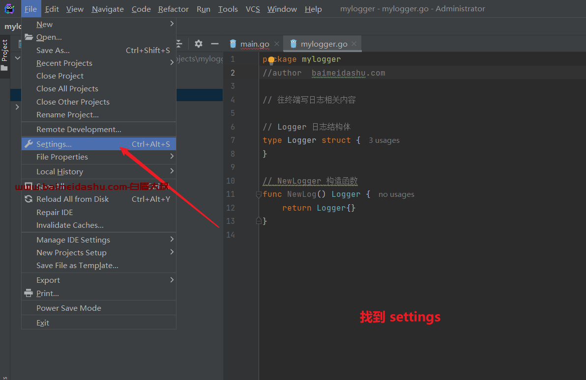Open the Navigate menu
The height and width of the screenshot is (380, 586).
click(x=108, y=9)
